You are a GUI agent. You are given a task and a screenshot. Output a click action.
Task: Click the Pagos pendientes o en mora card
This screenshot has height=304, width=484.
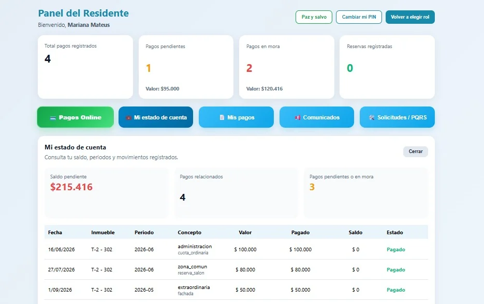click(x=366, y=193)
